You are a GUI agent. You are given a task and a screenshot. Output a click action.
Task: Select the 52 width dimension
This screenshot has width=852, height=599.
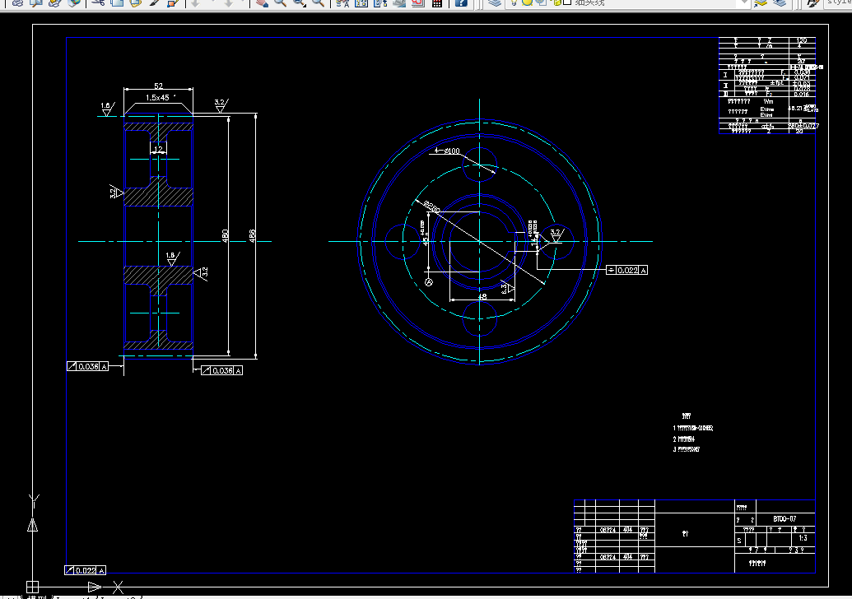pos(158,86)
